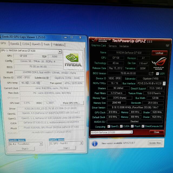Screen dimensions: 173x173
Task: Switch to the OpenGL tab
Action: [x=15, y=44]
